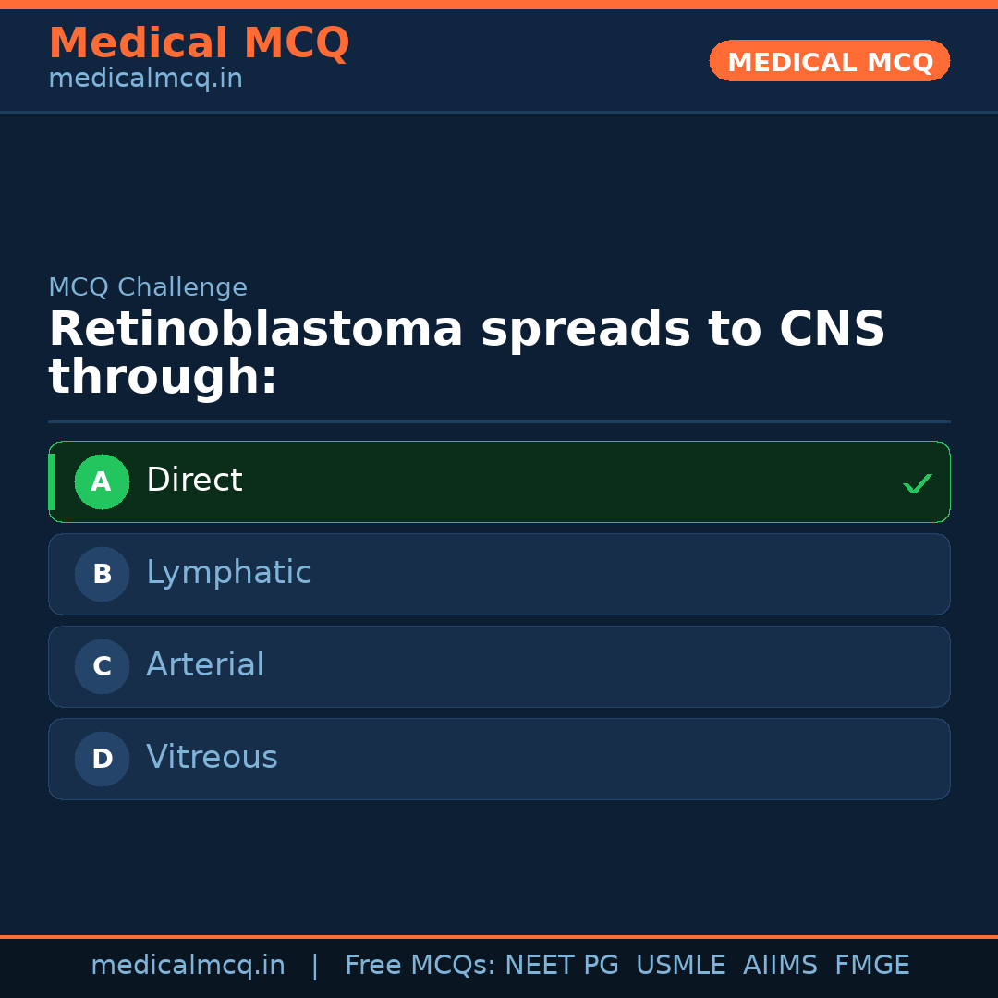
Task: Open medicalmcq.in link in the header
Action: coord(145,79)
